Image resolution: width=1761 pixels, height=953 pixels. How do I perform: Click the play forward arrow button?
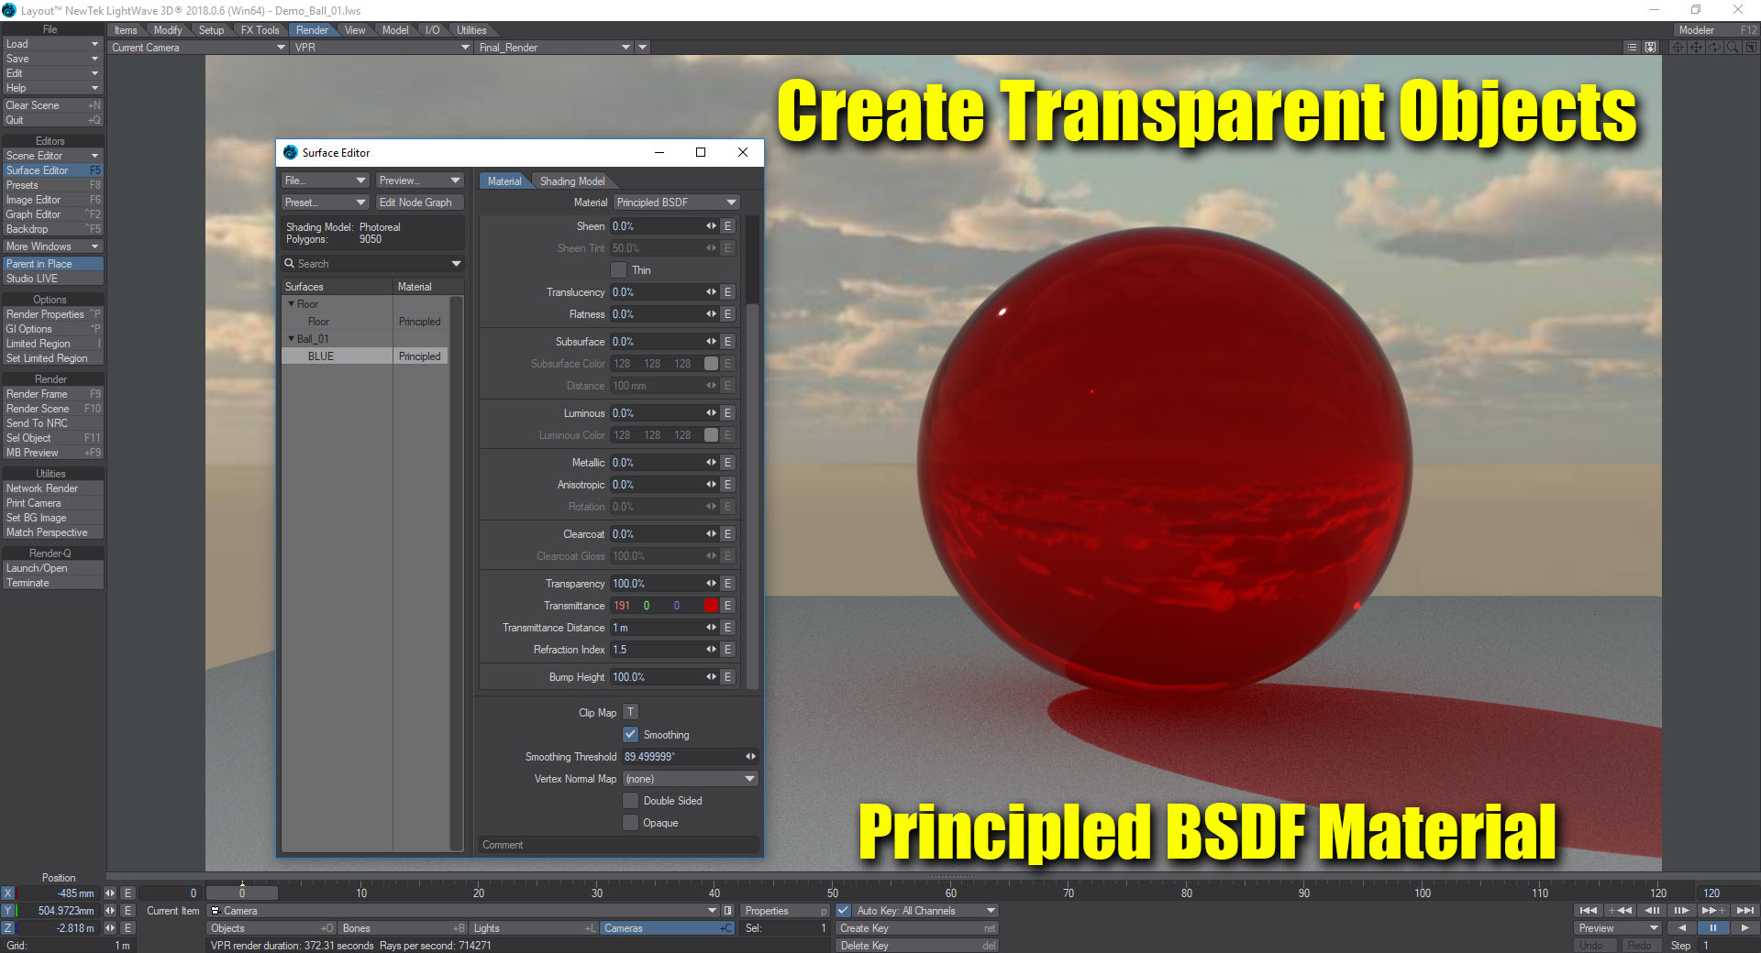(x=1744, y=927)
